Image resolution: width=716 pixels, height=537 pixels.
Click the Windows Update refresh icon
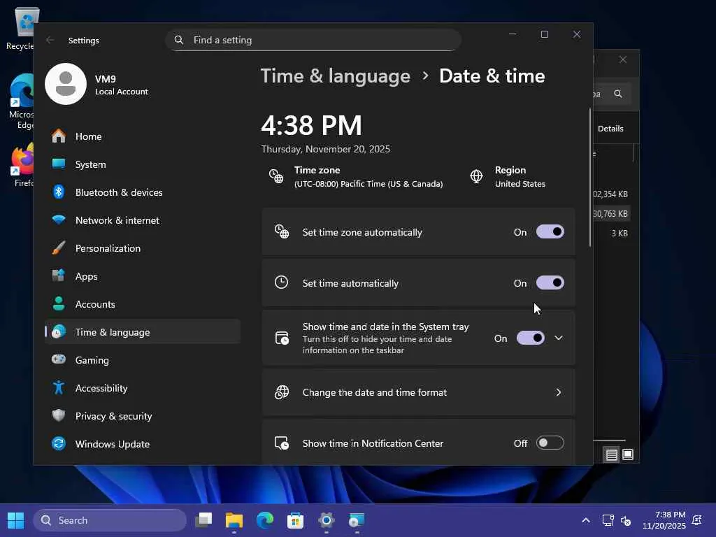pyautogui.click(x=59, y=443)
